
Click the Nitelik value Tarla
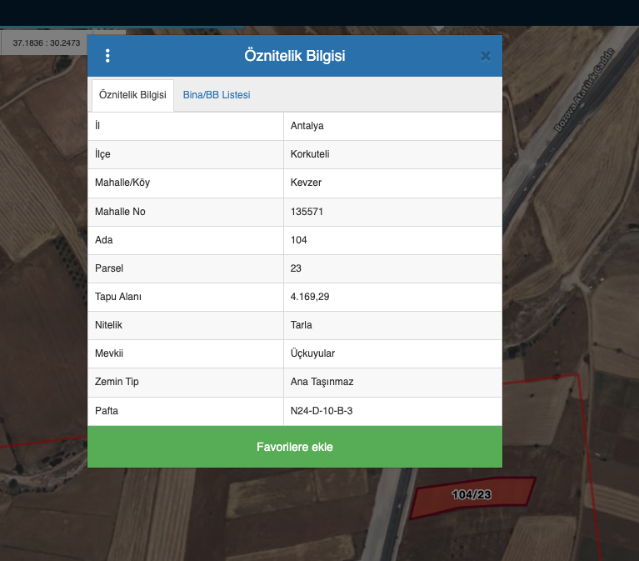point(302,325)
